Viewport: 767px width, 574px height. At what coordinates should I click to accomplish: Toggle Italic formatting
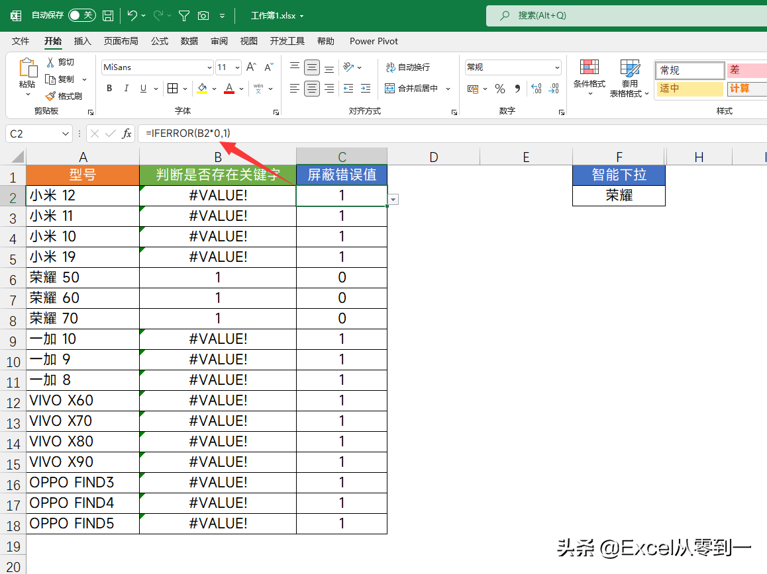[x=127, y=89]
